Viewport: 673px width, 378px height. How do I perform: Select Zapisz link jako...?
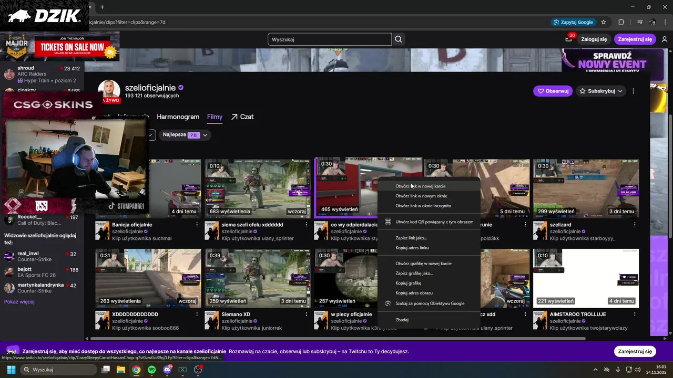(429, 238)
